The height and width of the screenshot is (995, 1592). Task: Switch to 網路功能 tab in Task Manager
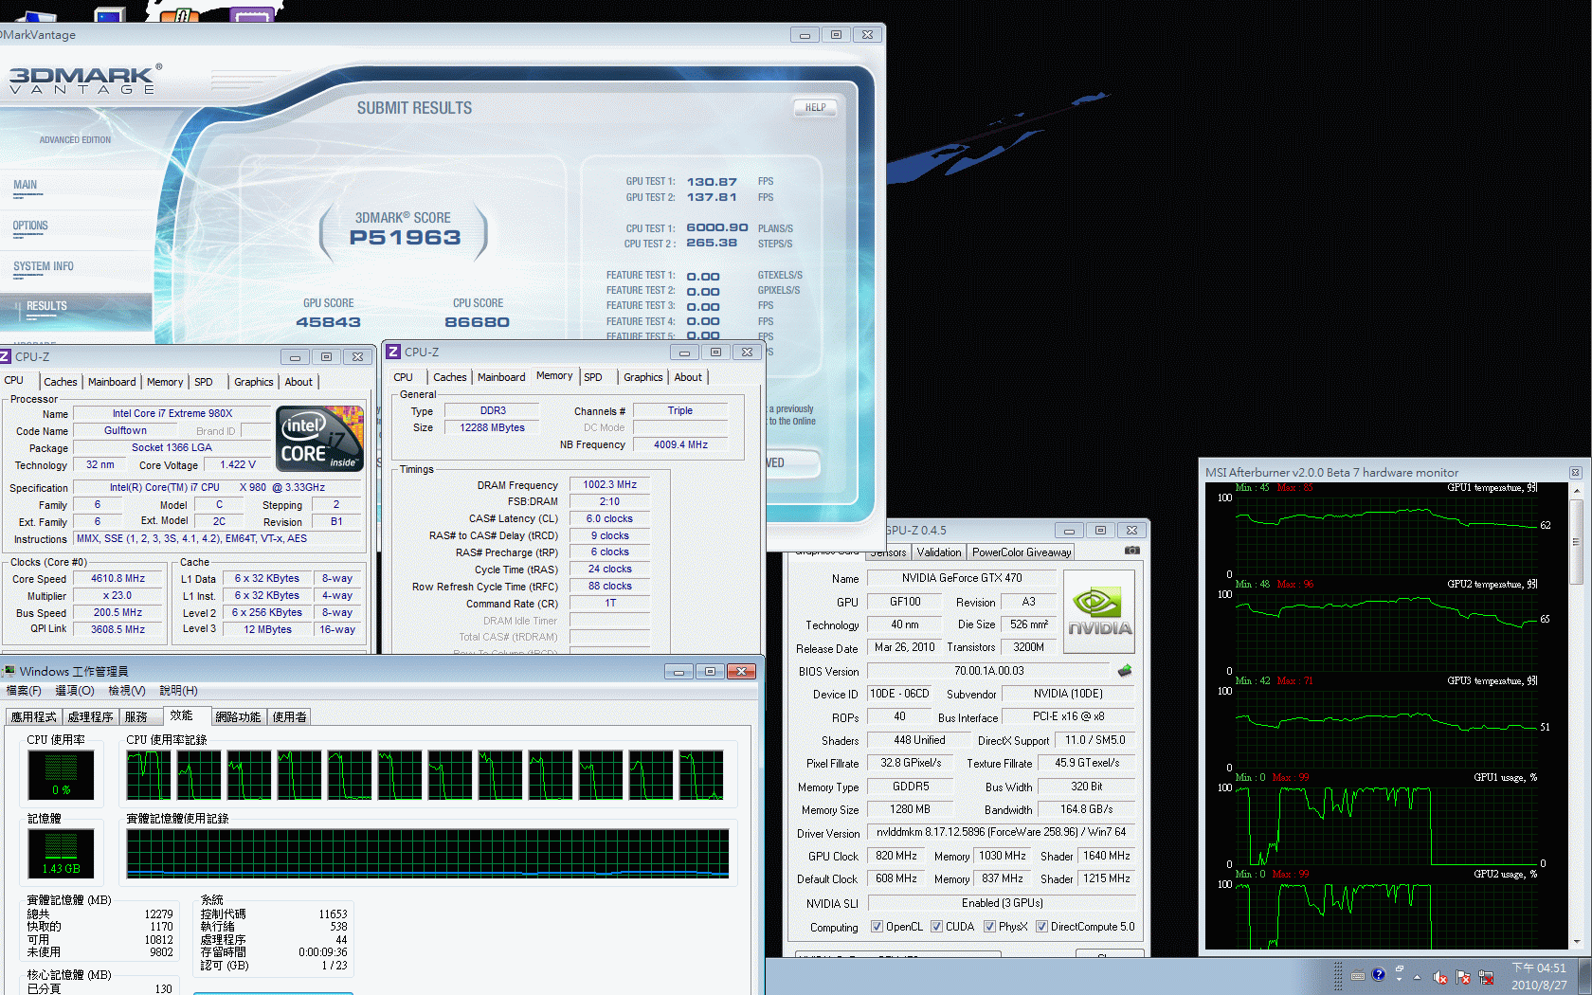tap(238, 717)
